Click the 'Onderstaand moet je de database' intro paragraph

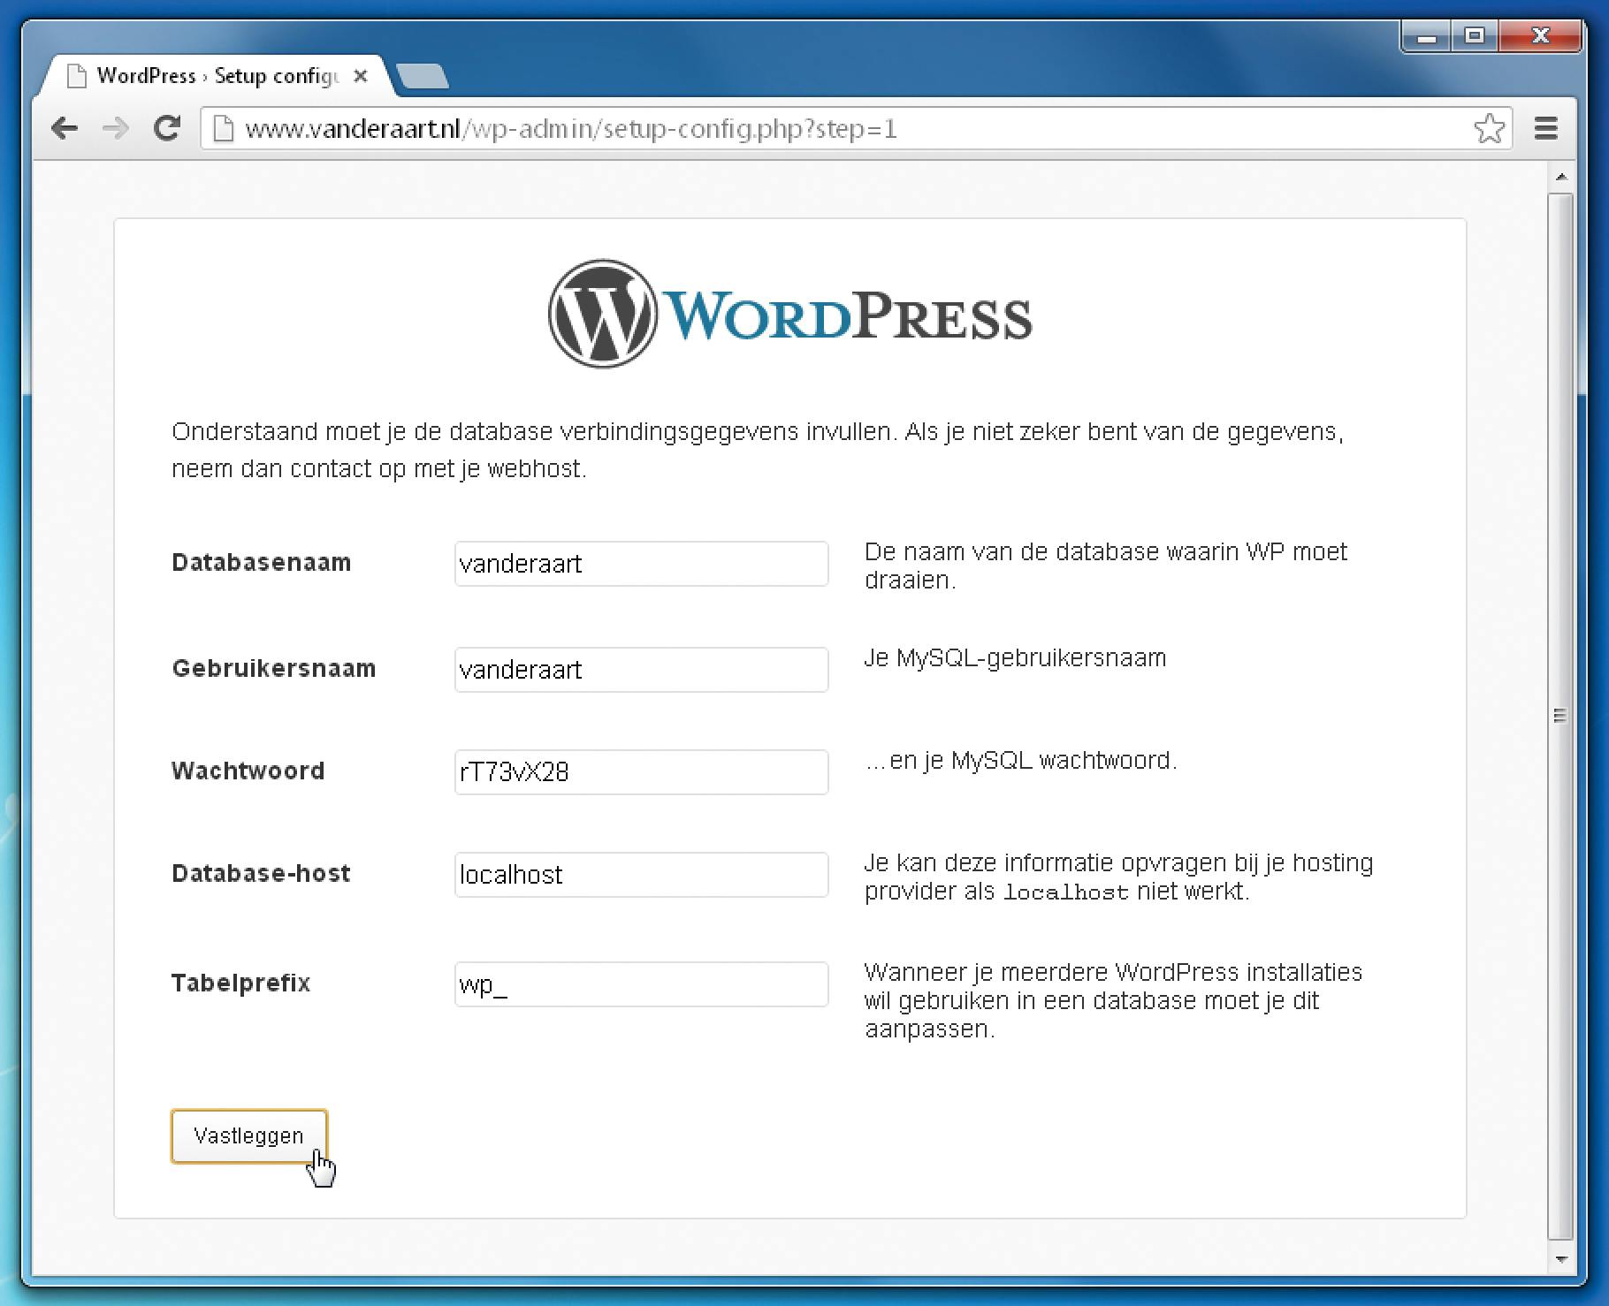(758, 450)
